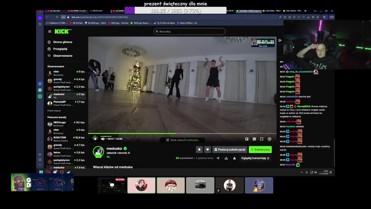
Task: Click Podaruj subskrypcje button
Action: 230,149
